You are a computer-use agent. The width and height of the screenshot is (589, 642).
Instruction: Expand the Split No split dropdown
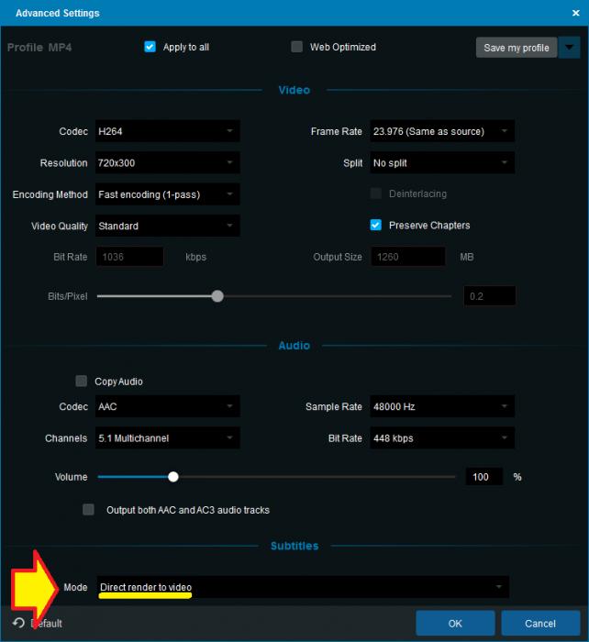[442, 163]
